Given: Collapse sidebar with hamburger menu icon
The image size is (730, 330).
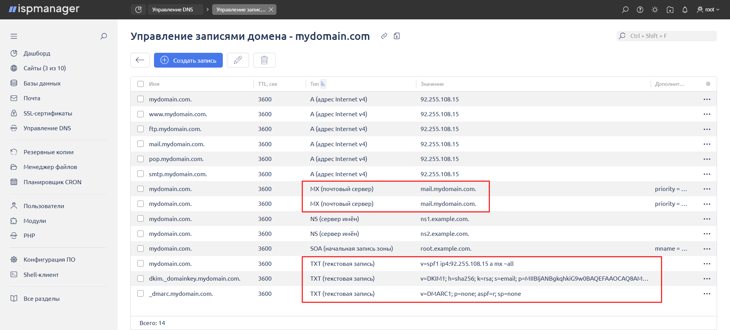Looking at the screenshot, I should coord(14,36).
